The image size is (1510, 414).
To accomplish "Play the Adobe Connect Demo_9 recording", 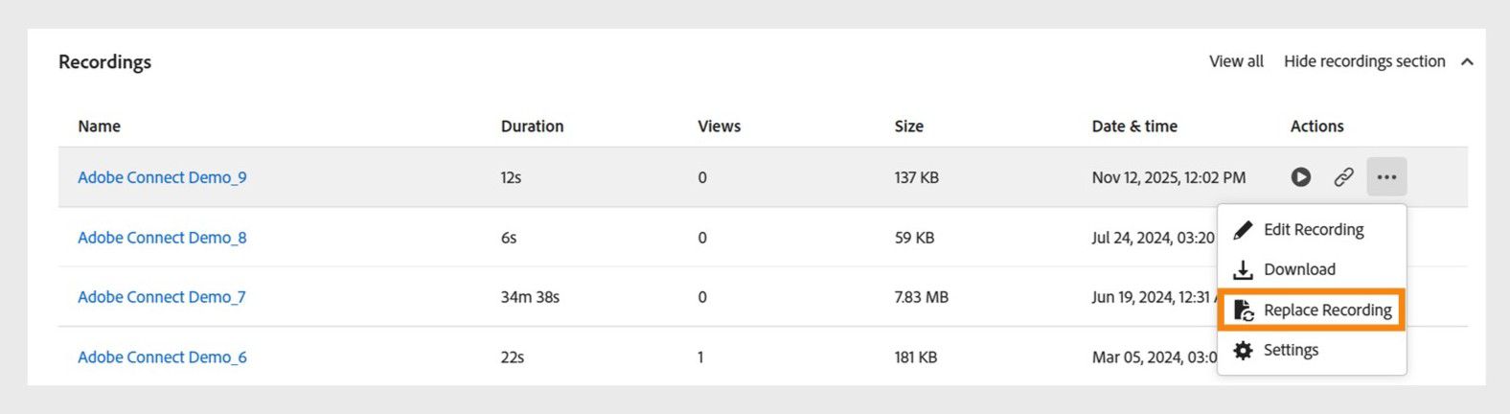I will 1300,177.
